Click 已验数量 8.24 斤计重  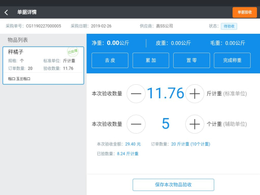pyautogui.click(x=118, y=154)
